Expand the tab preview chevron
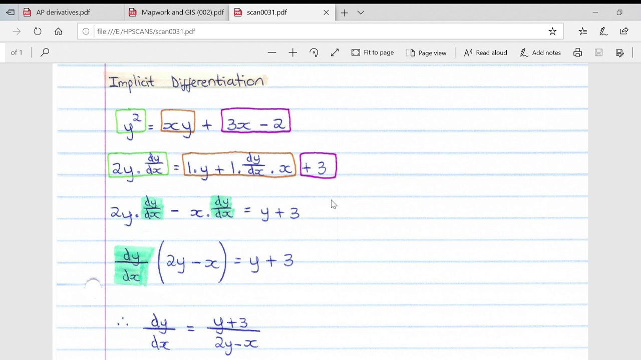Viewport: 641px width, 360px height. (x=361, y=12)
